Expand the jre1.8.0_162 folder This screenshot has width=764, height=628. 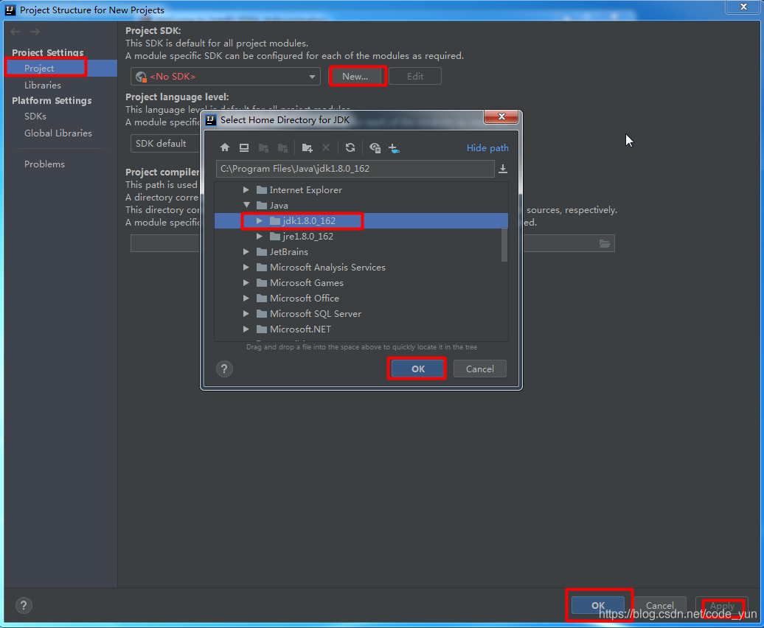(260, 236)
